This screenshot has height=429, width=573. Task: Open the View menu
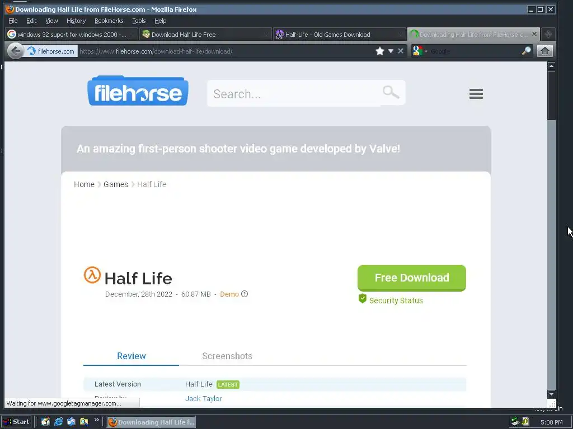(x=51, y=21)
